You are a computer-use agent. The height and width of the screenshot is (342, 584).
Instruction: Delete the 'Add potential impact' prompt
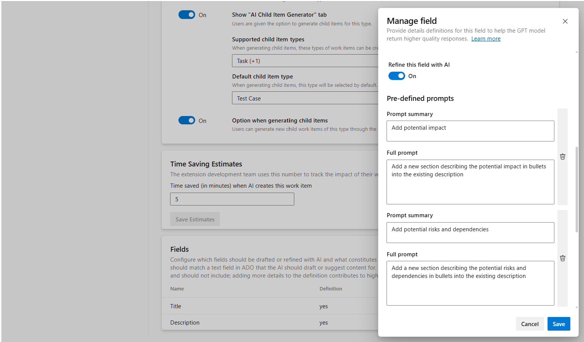(562, 157)
